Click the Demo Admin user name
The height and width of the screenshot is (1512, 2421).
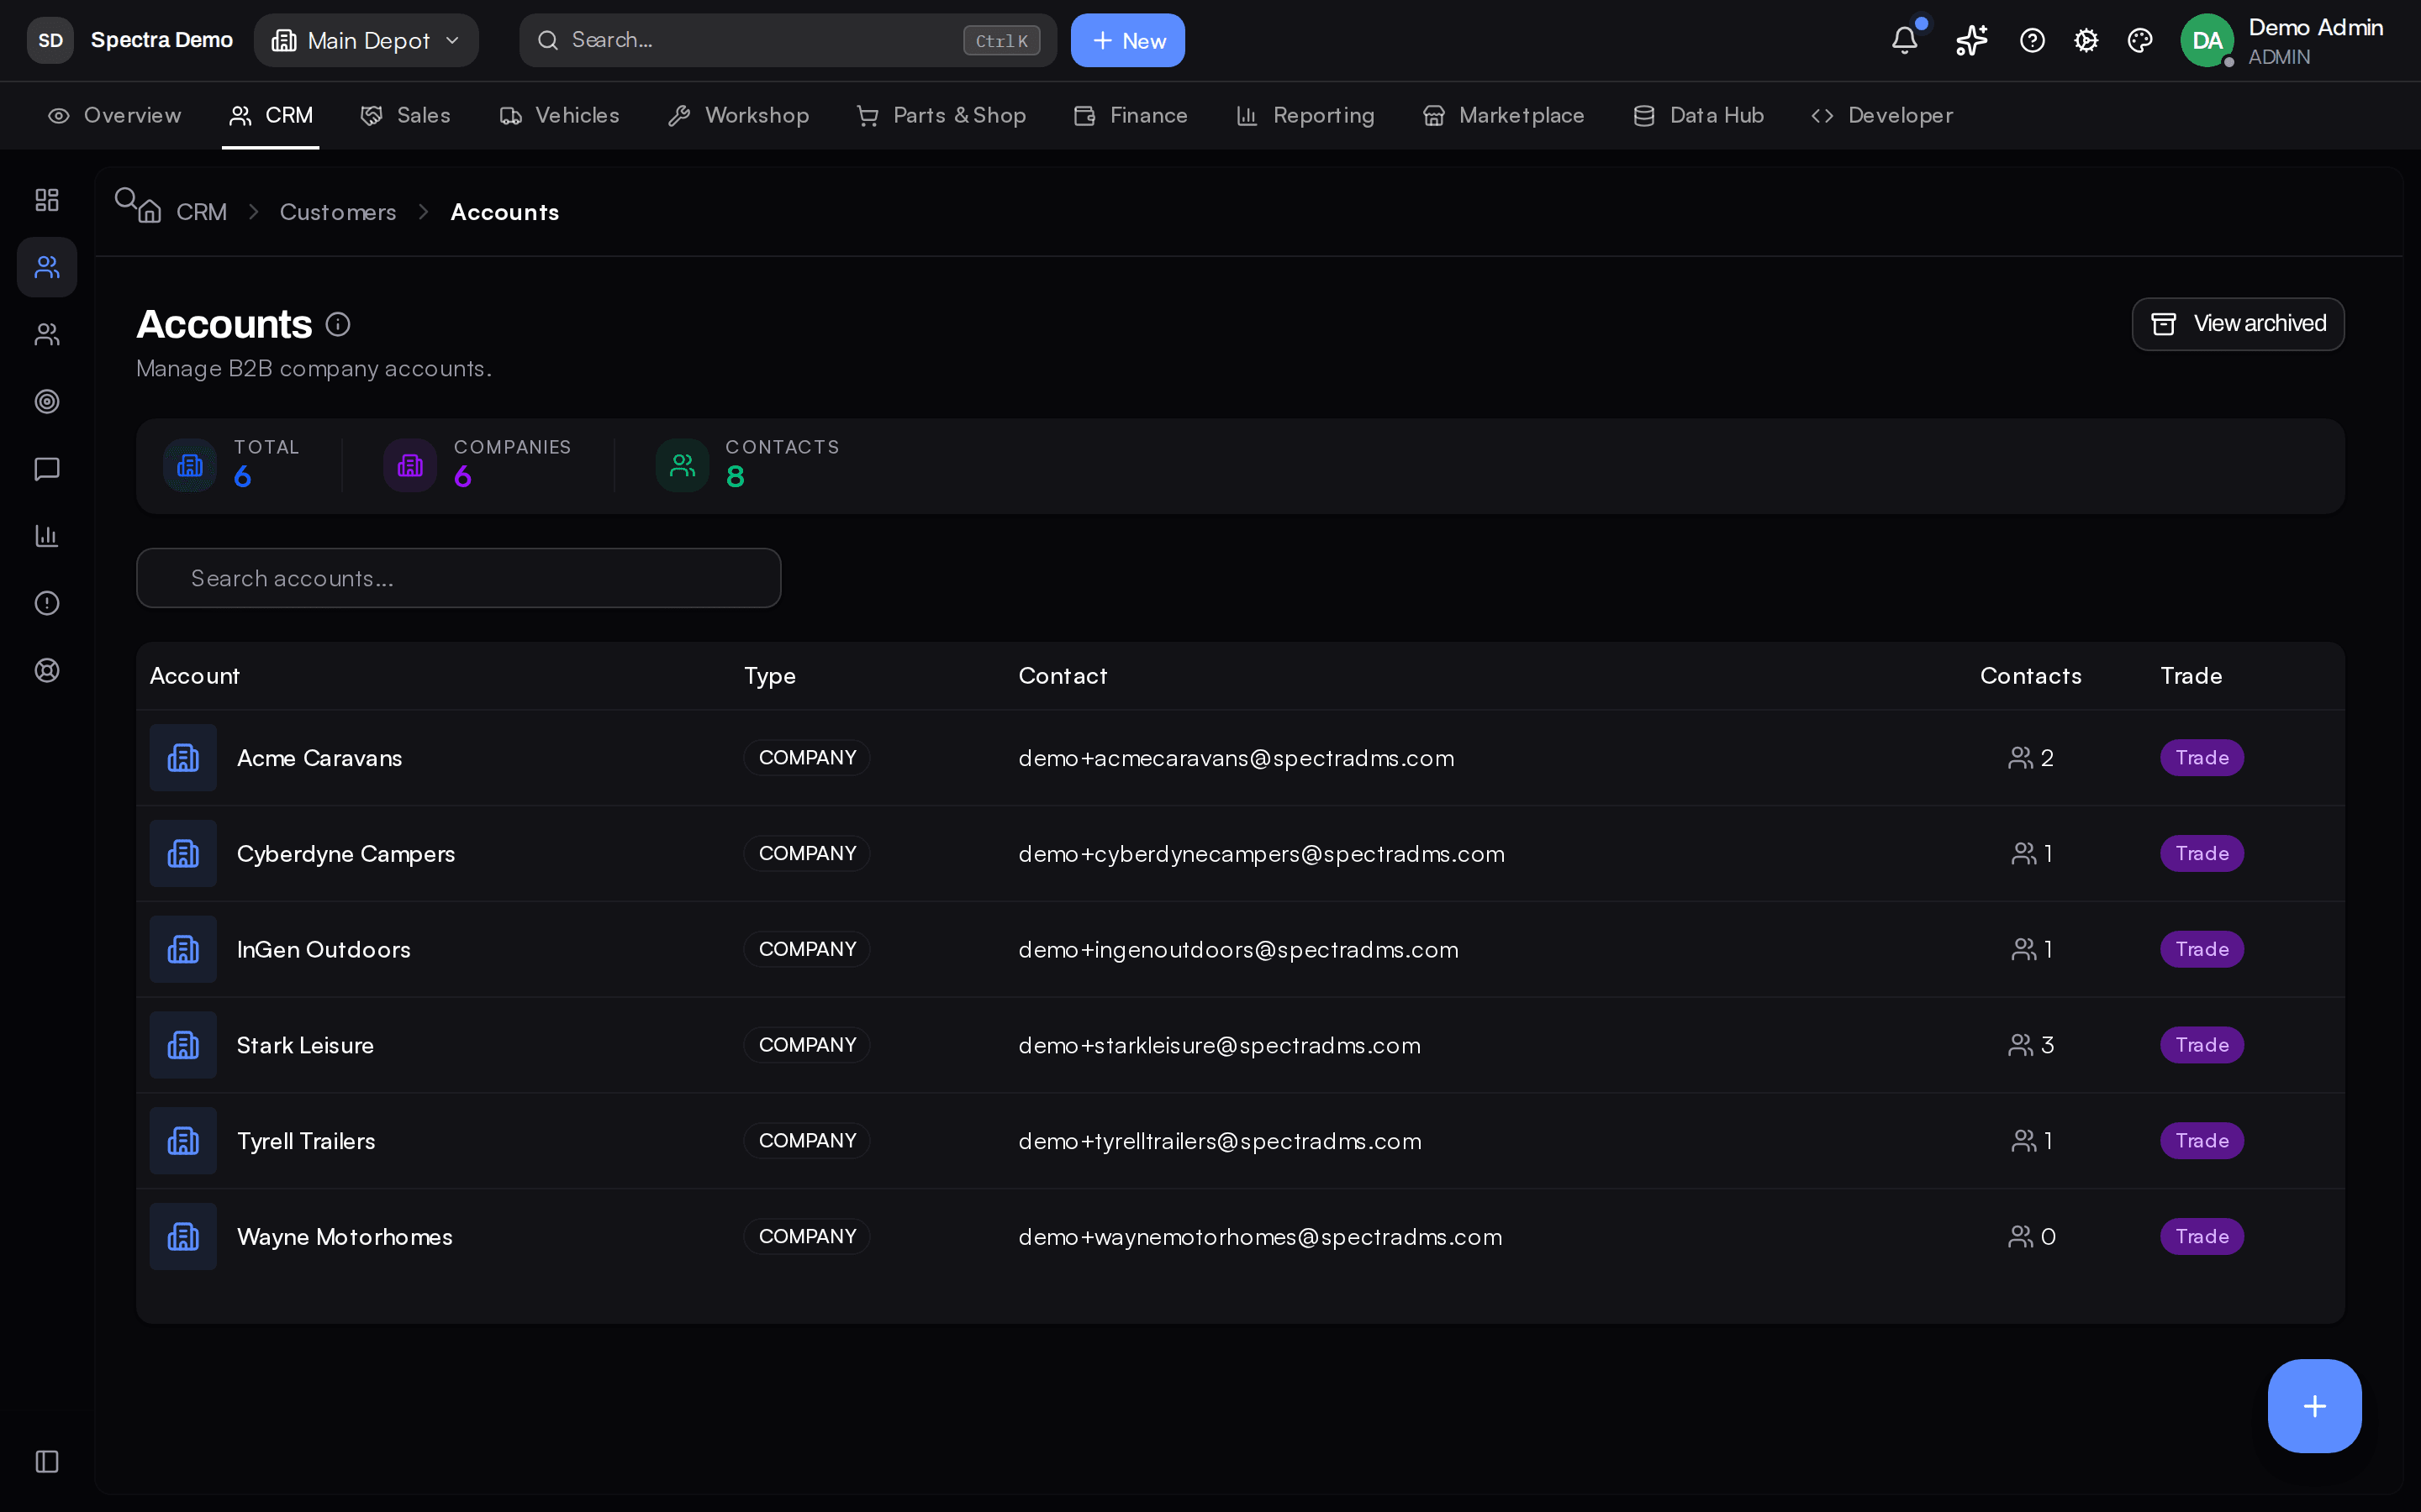[x=2315, y=28]
